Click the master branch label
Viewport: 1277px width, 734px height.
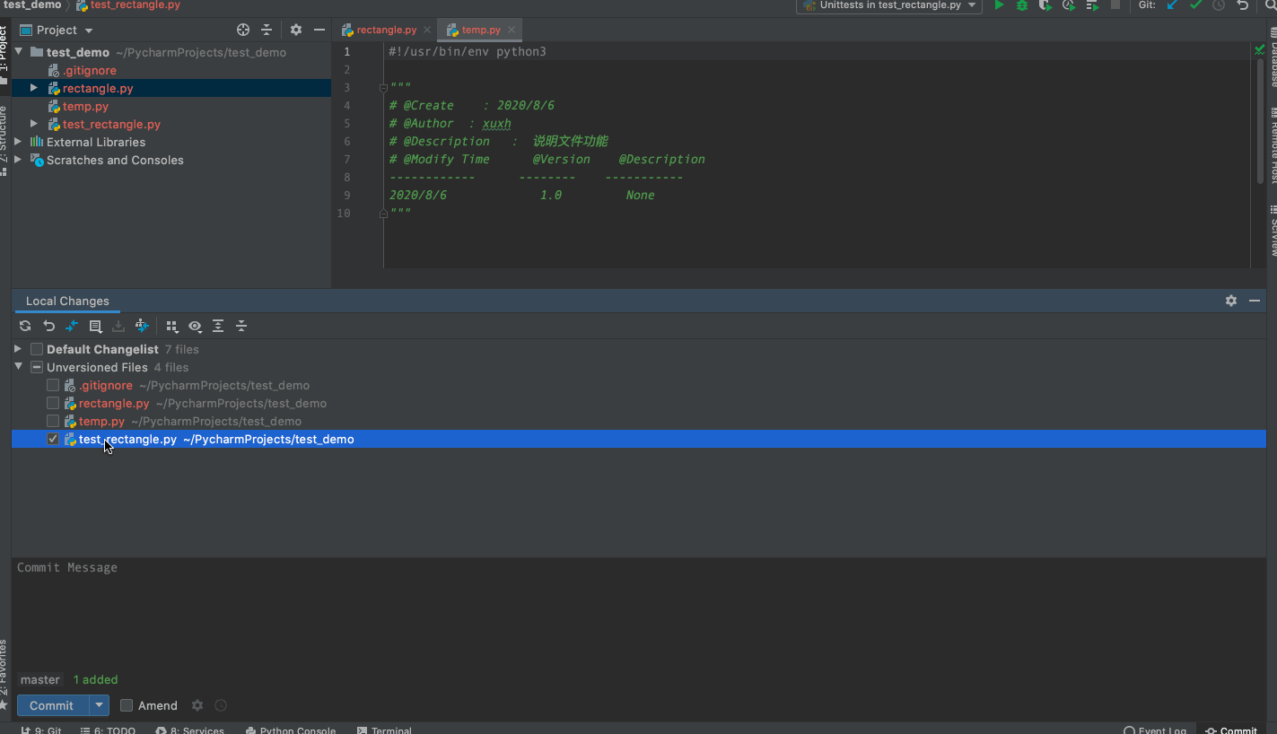coord(40,680)
